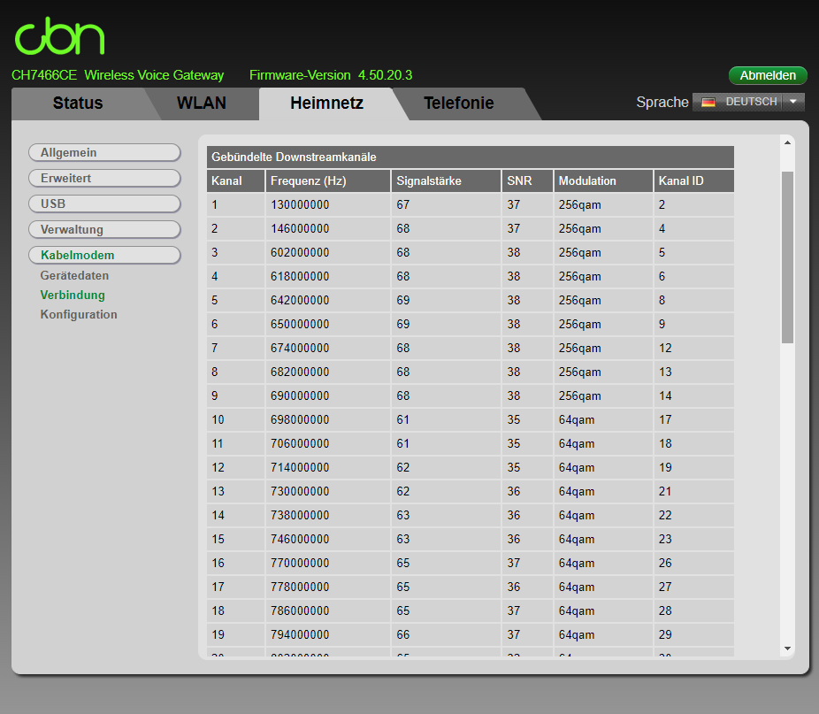Click signal strength 66 in channel 19 row

(x=446, y=634)
